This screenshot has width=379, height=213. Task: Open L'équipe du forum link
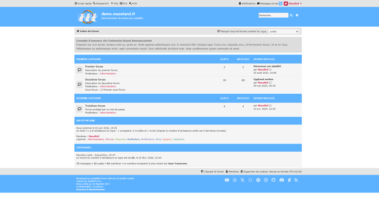(x=212, y=172)
